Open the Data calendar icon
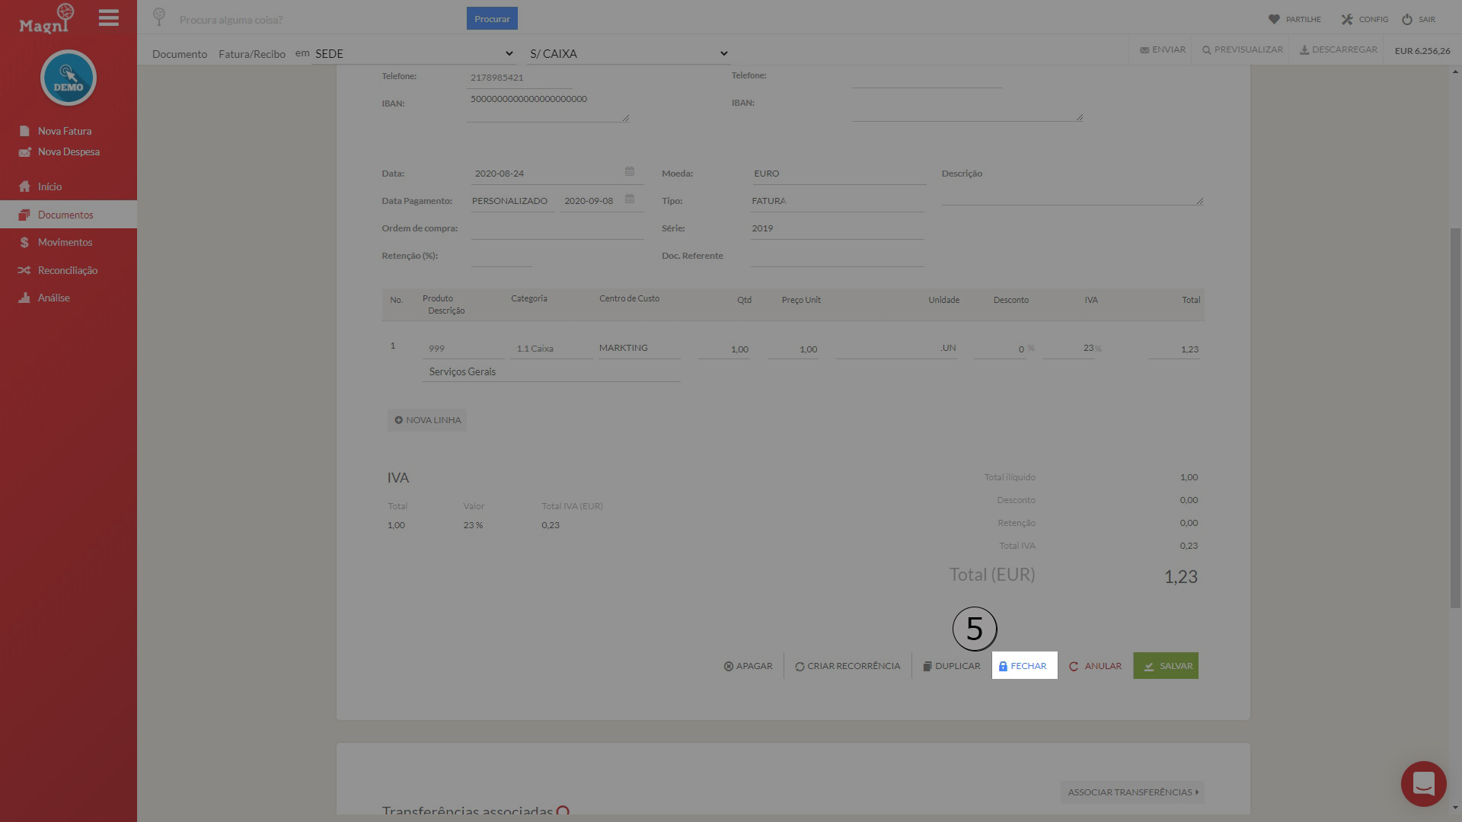 [x=630, y=171]
